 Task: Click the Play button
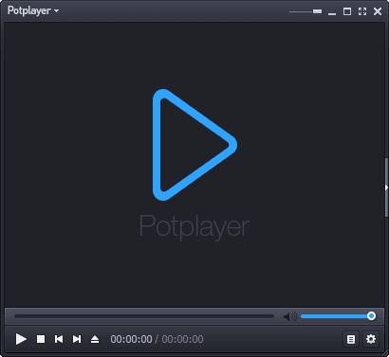pos(21,339)
